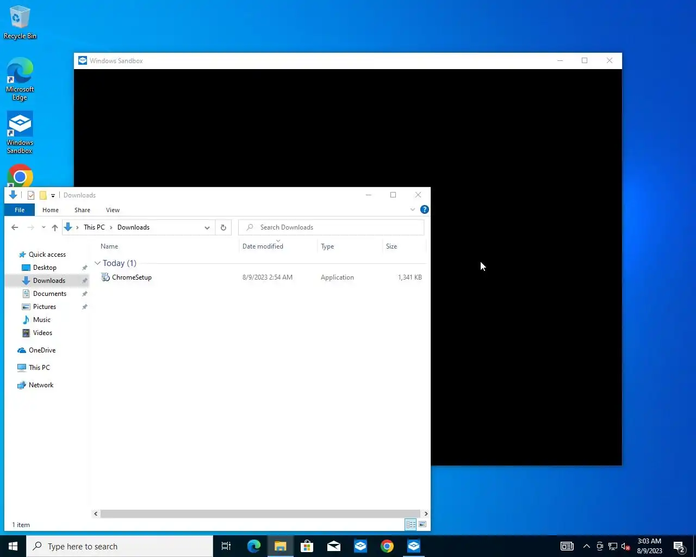This screenshot has height=557, width=696.
Task: Open Task View from the taskbar
Action: point(226,546)
